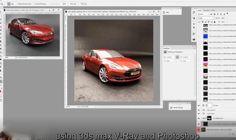Open the Opacity value dropdown arrow
236x140 pixels.
(227, 18)
